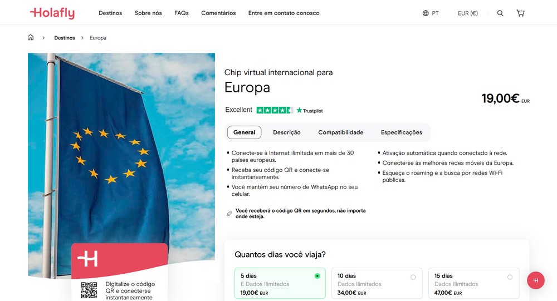Open the EUR (€) currency selector
This screenshot has height=301, width=557.
(468, 13)
